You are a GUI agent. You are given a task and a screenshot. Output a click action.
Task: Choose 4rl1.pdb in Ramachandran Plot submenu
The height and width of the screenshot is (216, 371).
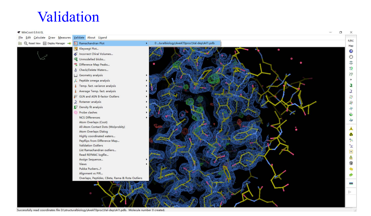click(185, 43)
